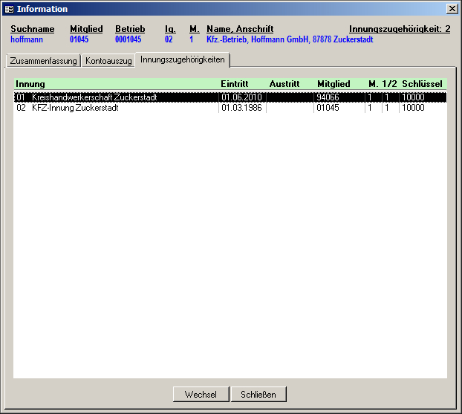Click the Schließen button

tap(258, 395)
